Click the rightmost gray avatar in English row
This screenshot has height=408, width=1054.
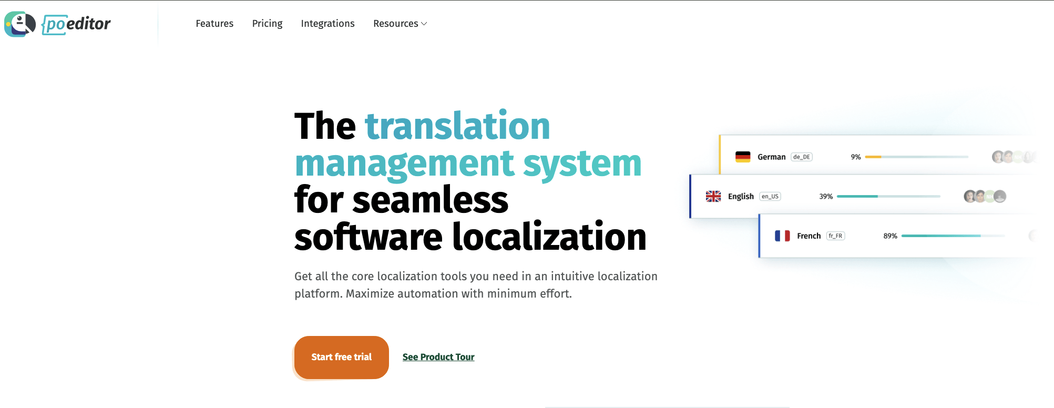coord(1000,196)
